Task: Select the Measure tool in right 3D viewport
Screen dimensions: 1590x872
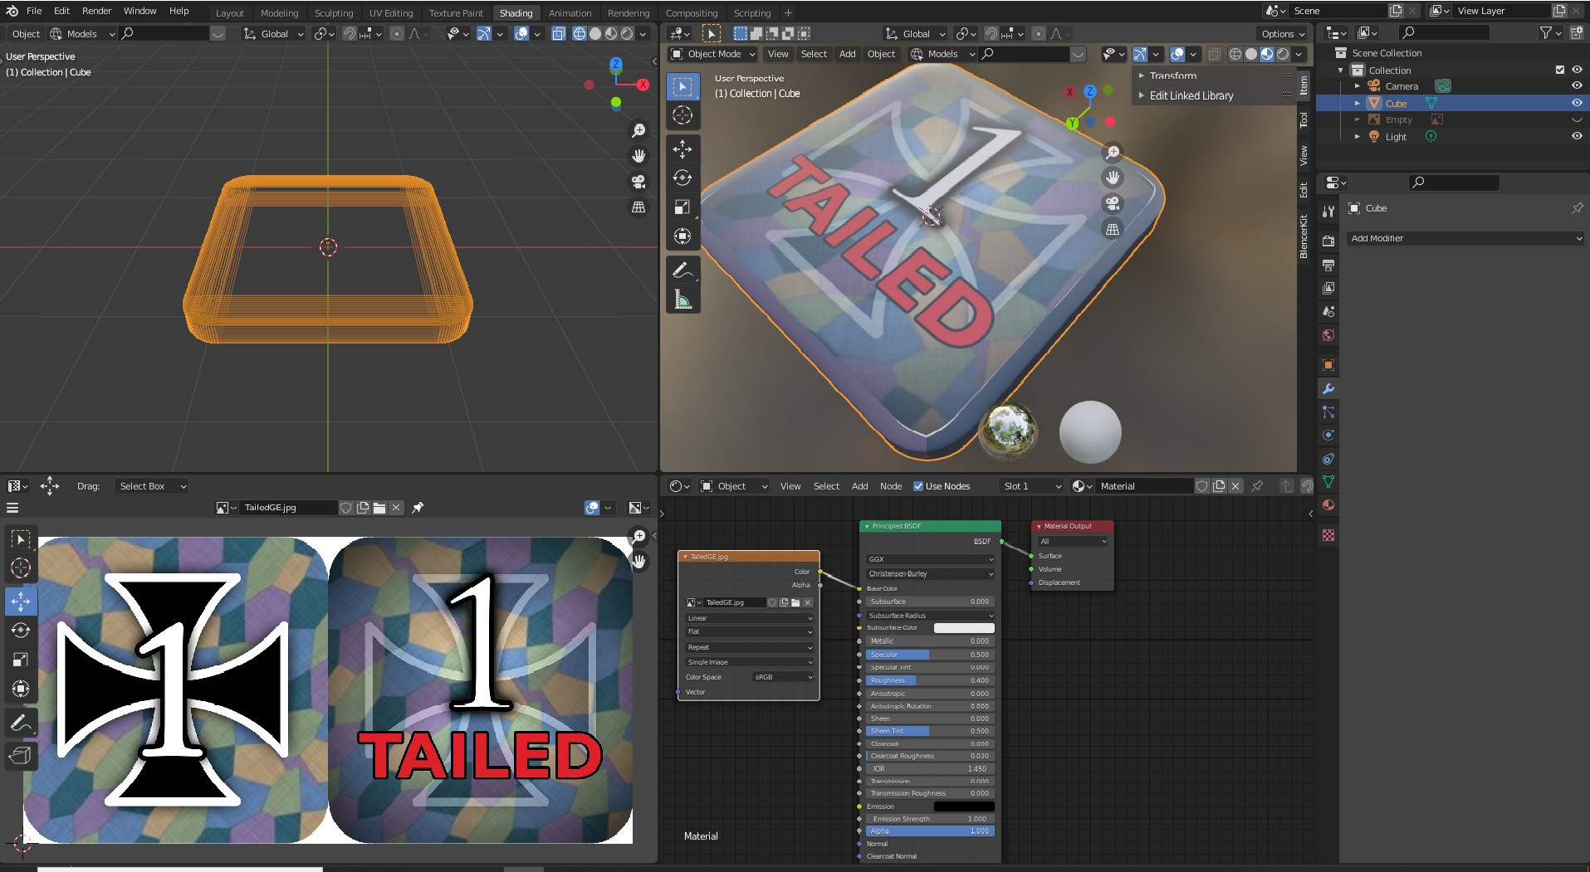Action: (x=682, y=299)
